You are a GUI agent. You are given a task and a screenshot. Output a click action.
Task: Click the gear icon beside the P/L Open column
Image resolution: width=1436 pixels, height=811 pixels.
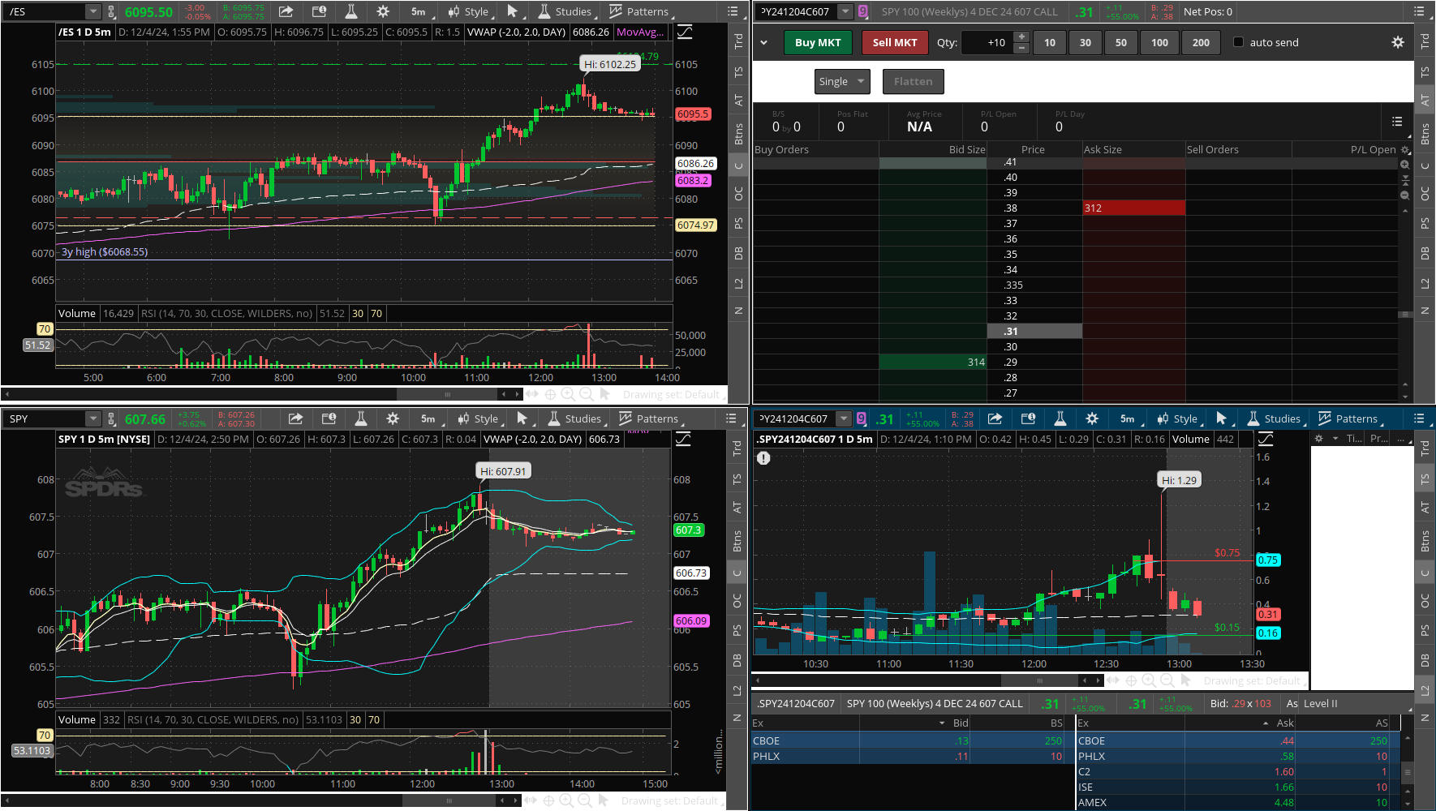1405,150
